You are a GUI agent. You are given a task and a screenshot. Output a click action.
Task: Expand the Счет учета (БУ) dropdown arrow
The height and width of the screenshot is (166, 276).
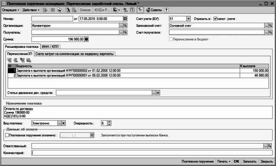point(189,19)
